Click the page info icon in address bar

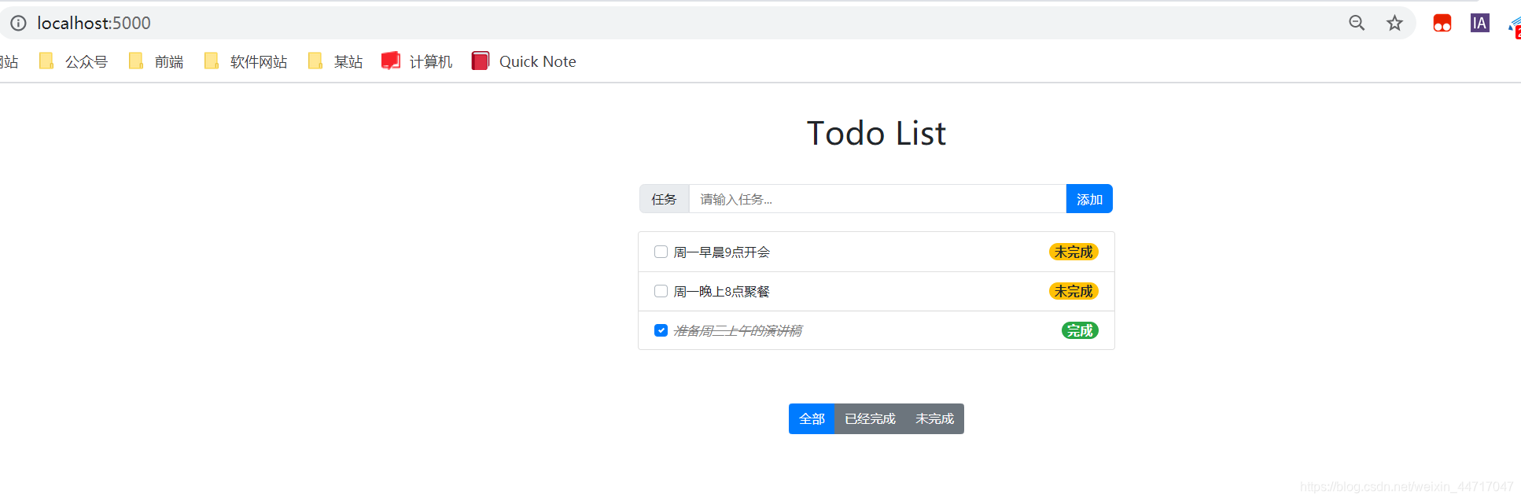[17, 23]
